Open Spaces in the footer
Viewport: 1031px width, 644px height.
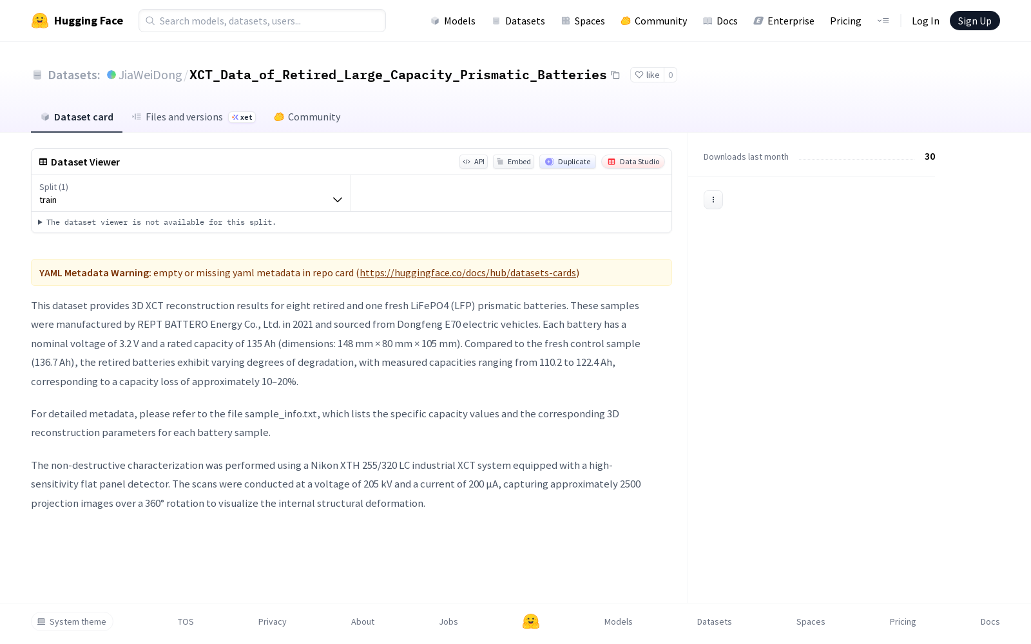tap(811, 621)
